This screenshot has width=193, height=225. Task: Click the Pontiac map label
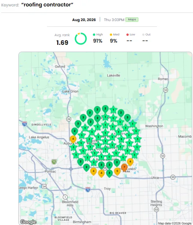pos(50,171)
